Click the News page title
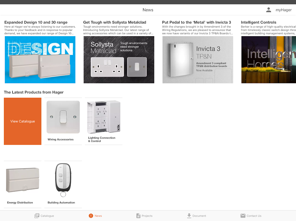Image resolution: width=296 pixels, height=221 pixels. (148, 10)
